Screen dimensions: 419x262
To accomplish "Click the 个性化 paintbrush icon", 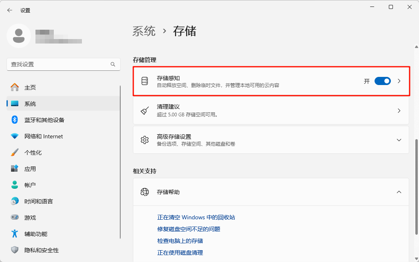I will (15, 153).
